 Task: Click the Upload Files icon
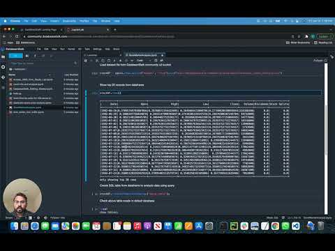coord(35,56)
